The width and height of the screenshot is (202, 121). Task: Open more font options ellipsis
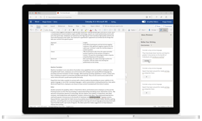100,30
